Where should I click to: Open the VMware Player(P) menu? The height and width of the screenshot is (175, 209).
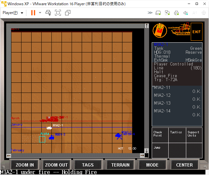13,13
